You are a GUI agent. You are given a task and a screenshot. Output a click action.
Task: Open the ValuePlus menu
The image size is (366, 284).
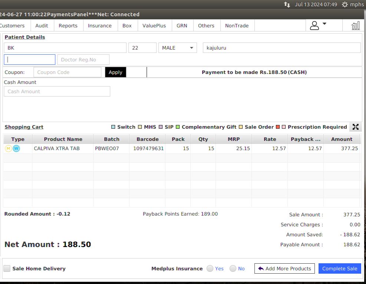click(154, 26)
